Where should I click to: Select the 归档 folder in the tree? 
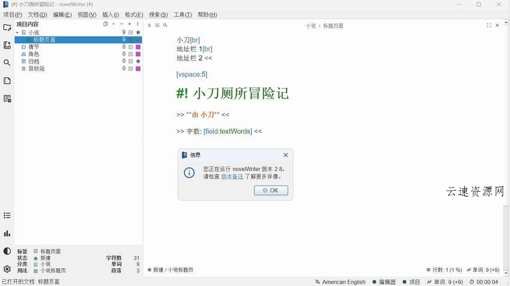pos(78,61)
